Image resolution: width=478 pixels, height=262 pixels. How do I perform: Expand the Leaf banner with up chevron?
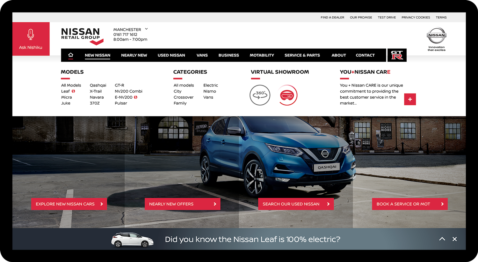pyautogui.click(x=442, y=239)
